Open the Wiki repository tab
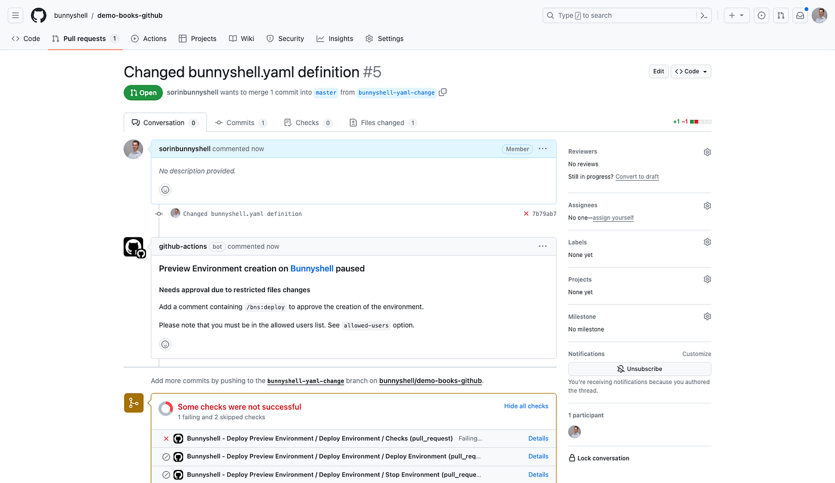 (x=242, y=39)
